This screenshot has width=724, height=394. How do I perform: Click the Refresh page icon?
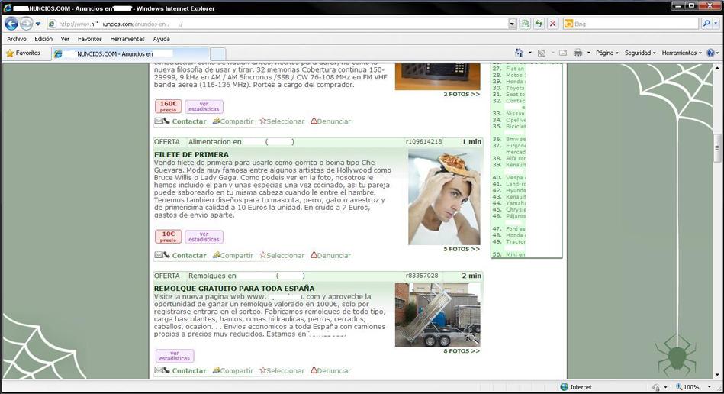(x=539, y=24)
